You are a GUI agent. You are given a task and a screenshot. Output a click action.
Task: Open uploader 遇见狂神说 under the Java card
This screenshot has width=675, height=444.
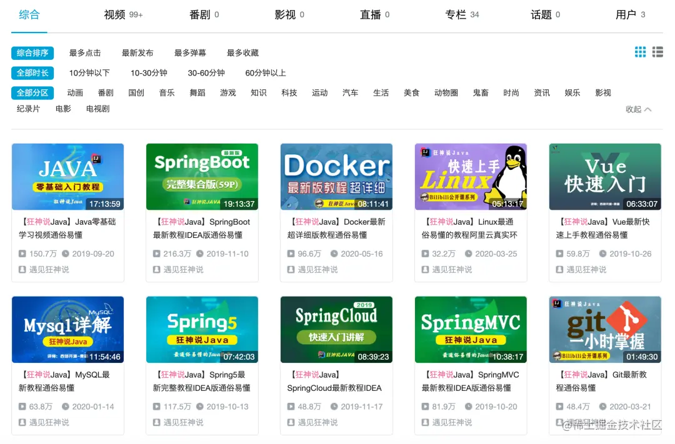49,270
